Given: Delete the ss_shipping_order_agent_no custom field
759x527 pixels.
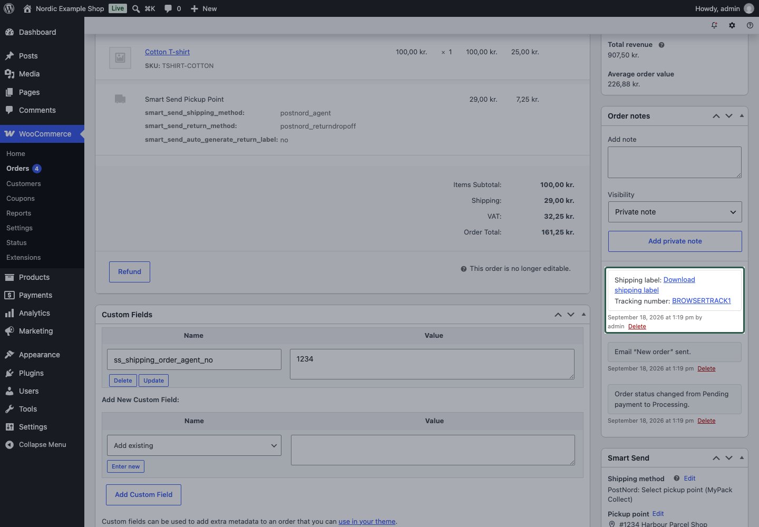Looking at the screenshot, I should point(123,380).
